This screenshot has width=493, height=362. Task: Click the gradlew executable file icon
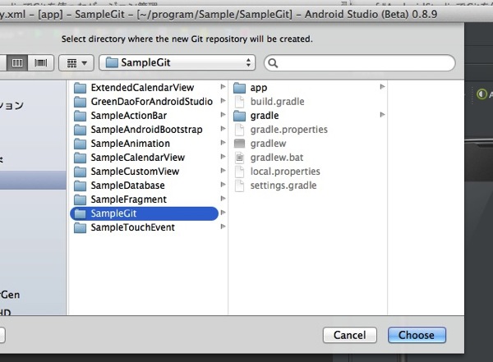240,144
